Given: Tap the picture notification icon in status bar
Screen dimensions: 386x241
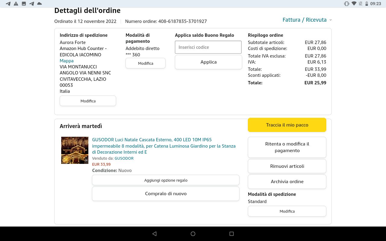Looking at the screenshot, I should pos(24,4).
